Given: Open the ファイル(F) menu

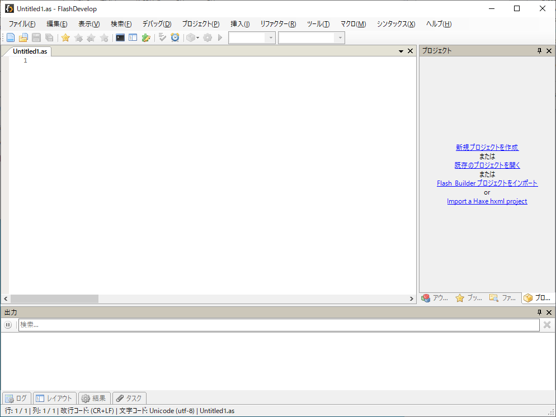Looking at the screenshot, I should [22, 24].
